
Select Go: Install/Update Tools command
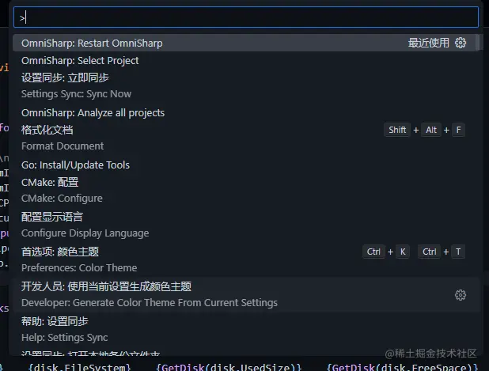tap(246, 165)
